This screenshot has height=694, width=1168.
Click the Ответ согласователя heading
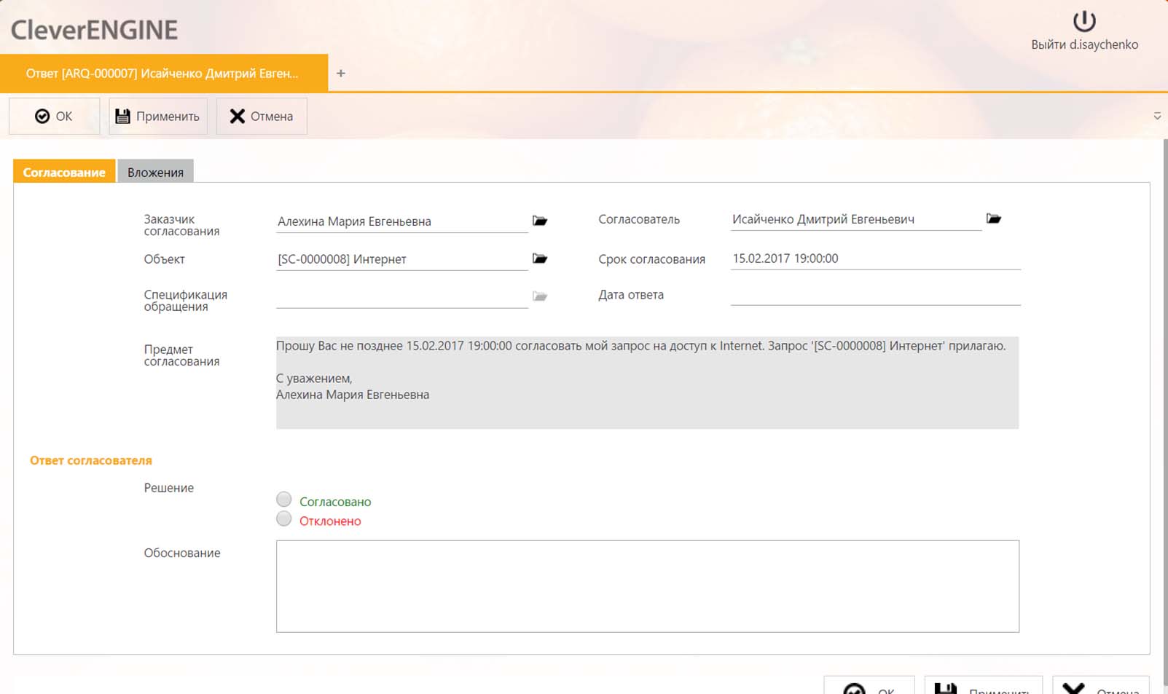point(91,460)
